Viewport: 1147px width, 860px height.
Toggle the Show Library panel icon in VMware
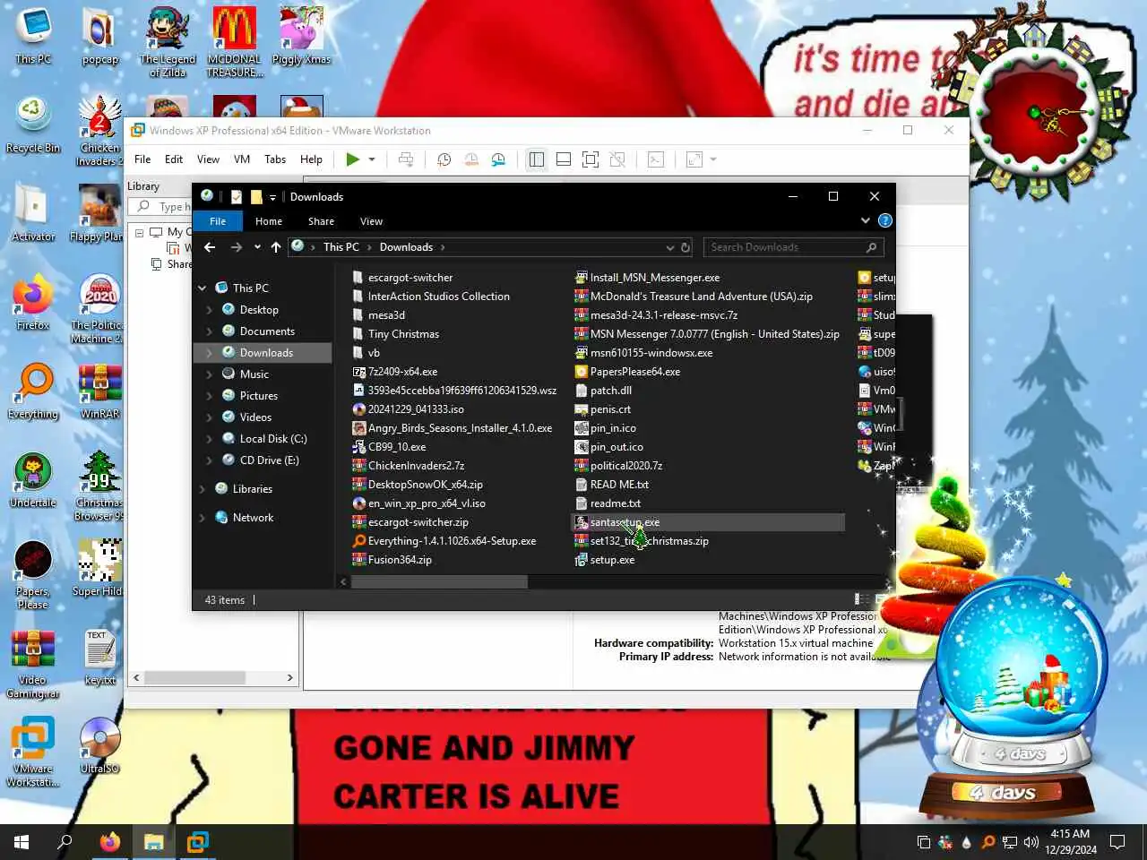(537, 159)
